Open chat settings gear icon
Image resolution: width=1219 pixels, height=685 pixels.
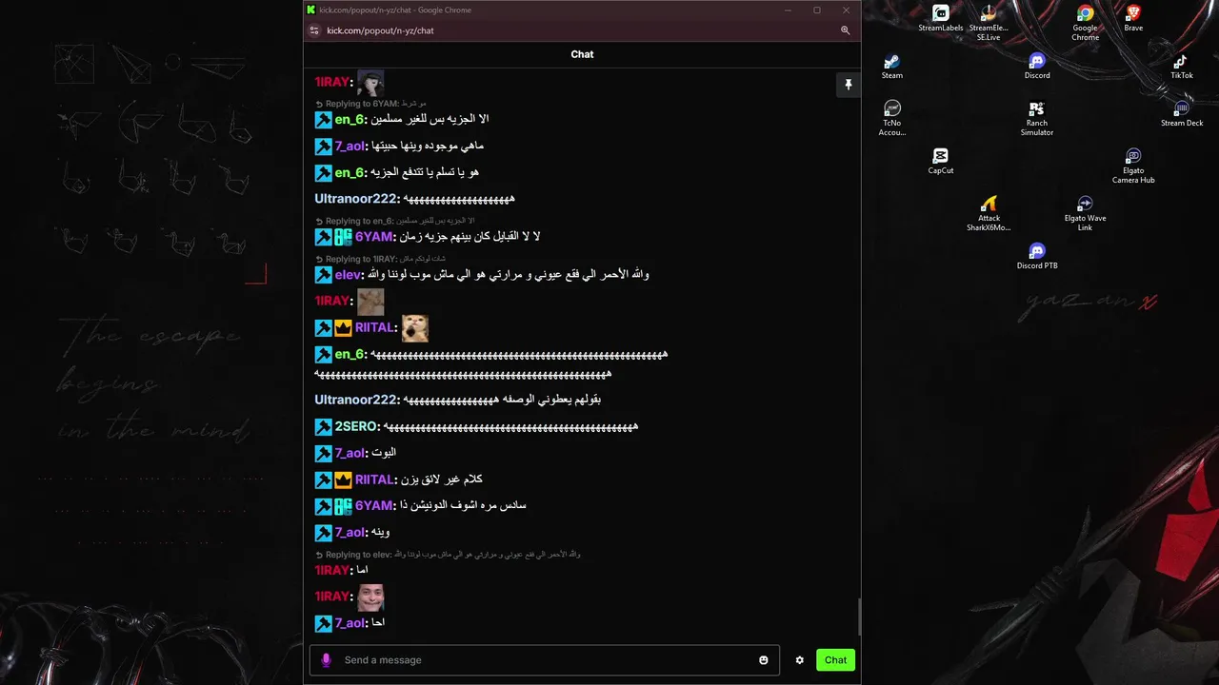799,660
